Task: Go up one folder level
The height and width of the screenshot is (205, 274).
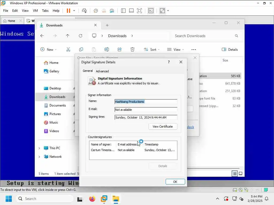Action: [x=68, y=36]
